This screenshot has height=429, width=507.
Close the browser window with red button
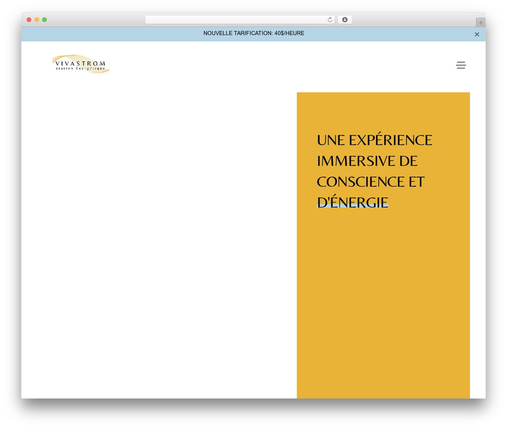29,20
